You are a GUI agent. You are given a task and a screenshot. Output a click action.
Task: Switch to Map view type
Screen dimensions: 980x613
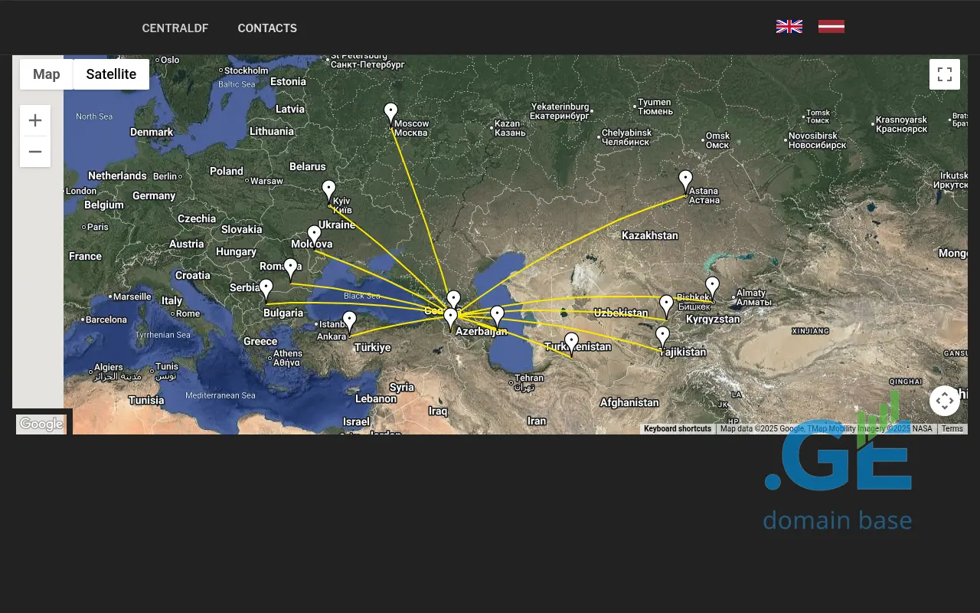[x=46, y=74]
